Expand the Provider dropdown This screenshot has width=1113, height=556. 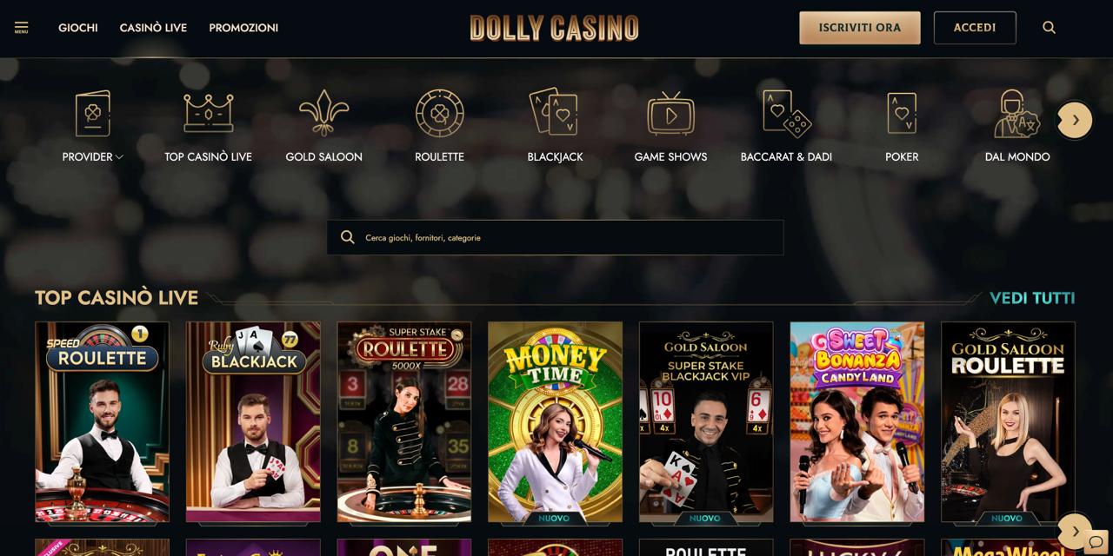(93, 157)
